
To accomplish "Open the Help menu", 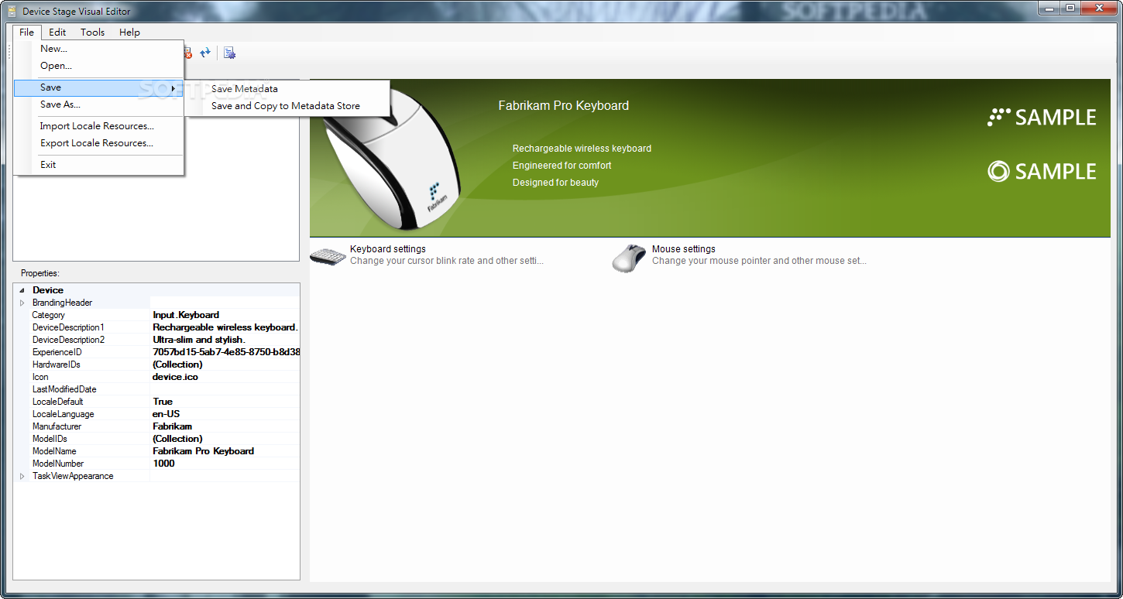I will pyautogui.click(x=129, y=32).
